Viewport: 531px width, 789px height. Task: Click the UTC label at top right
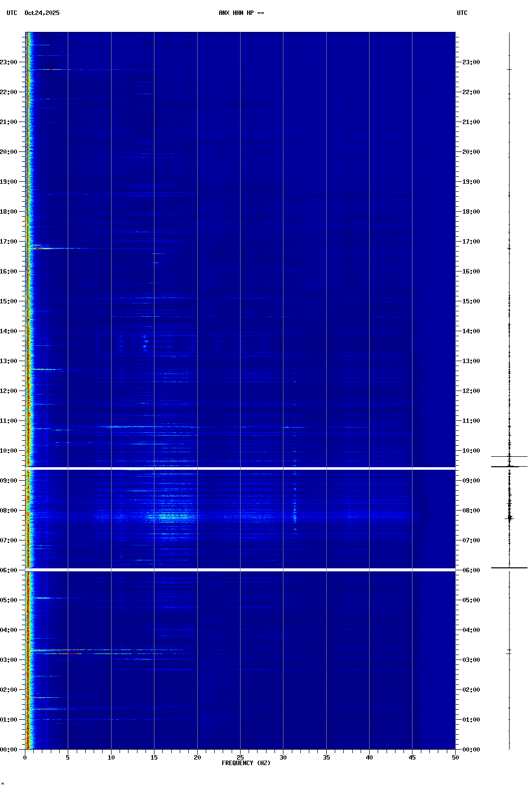[462, 13]
